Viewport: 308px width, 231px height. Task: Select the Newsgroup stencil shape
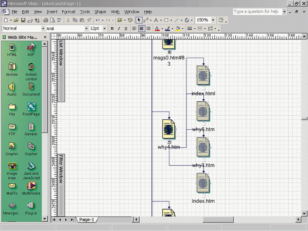click(x=12, y=208)
